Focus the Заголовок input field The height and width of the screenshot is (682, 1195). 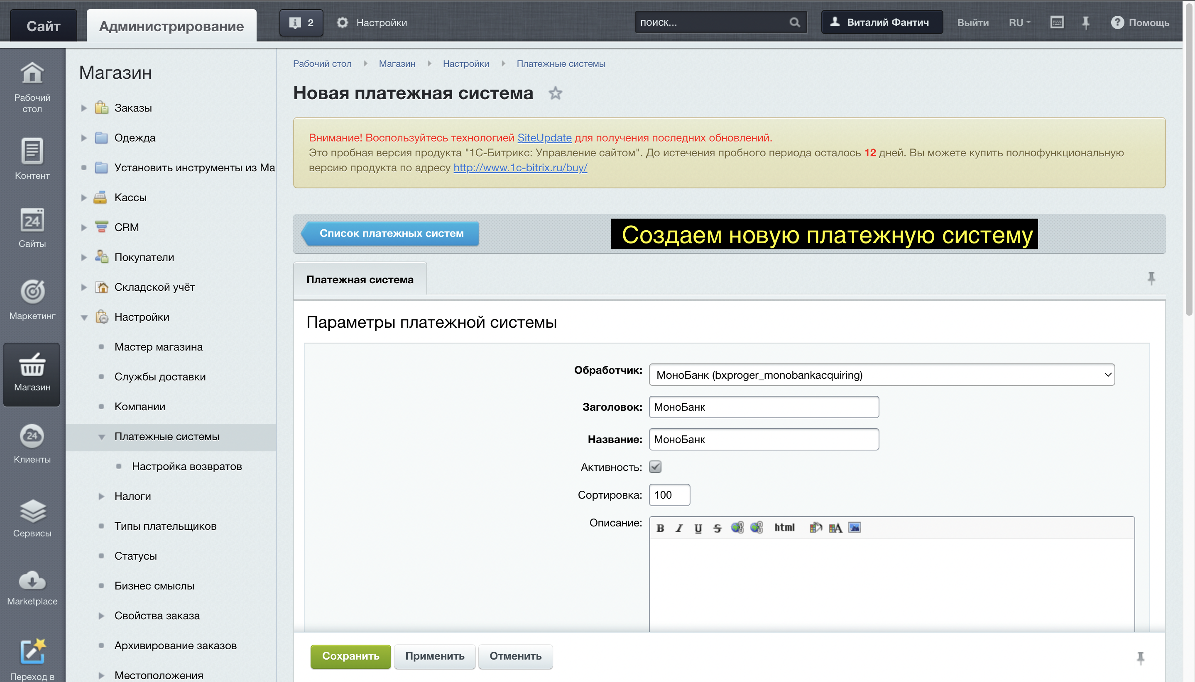coord(764,407)
